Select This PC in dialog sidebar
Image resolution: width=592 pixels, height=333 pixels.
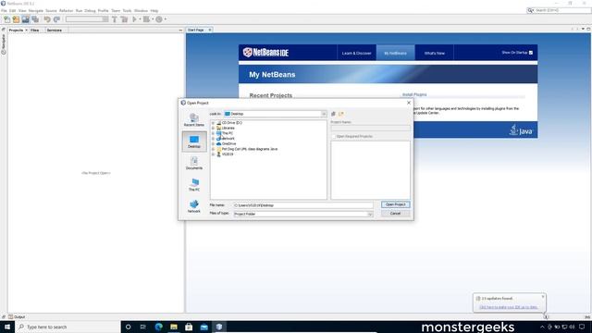click(194, 185)
